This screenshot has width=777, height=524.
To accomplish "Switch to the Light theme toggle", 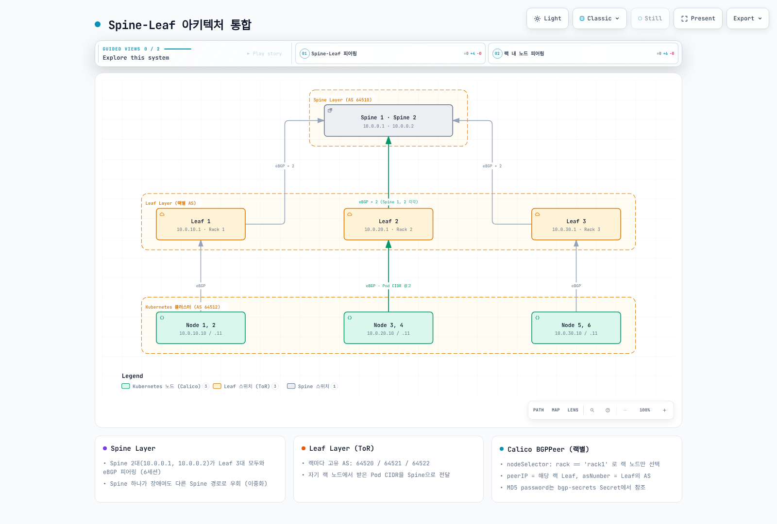I will [x=547, y=18].
